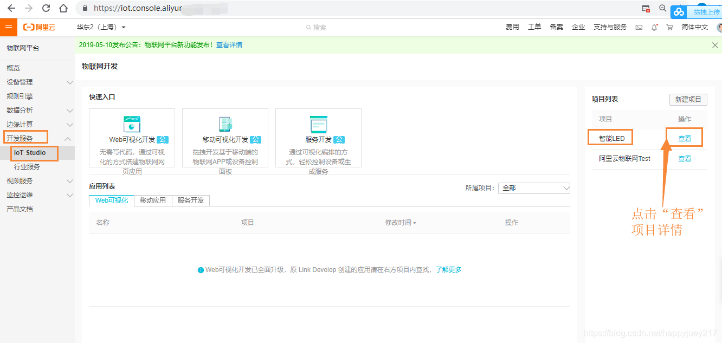Screen dimensions: 722x343
Task: Close the announcement banner
Action: (715, 45)
